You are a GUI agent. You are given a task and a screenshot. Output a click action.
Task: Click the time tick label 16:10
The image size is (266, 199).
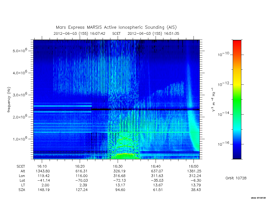tap(42, 167)
